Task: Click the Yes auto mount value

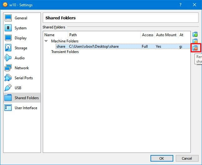Action: point(158,46)
